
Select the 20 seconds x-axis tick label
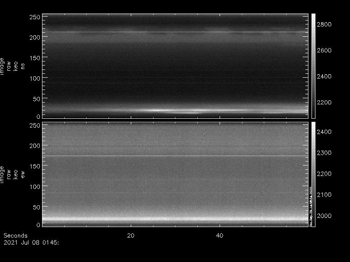[130, 235]
